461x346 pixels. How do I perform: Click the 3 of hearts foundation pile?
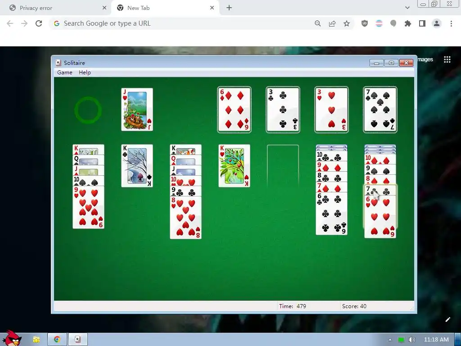[331, 110]
